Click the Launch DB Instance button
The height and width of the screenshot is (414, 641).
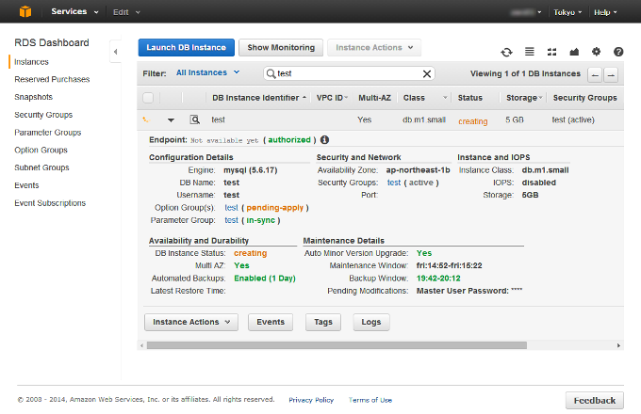point(187,48)
